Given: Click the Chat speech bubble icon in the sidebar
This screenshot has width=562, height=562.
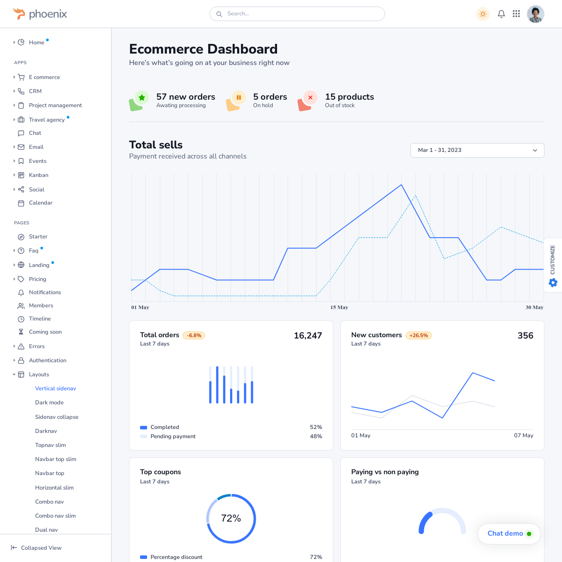Looking at the screenshot, I should tap(21, 133).
